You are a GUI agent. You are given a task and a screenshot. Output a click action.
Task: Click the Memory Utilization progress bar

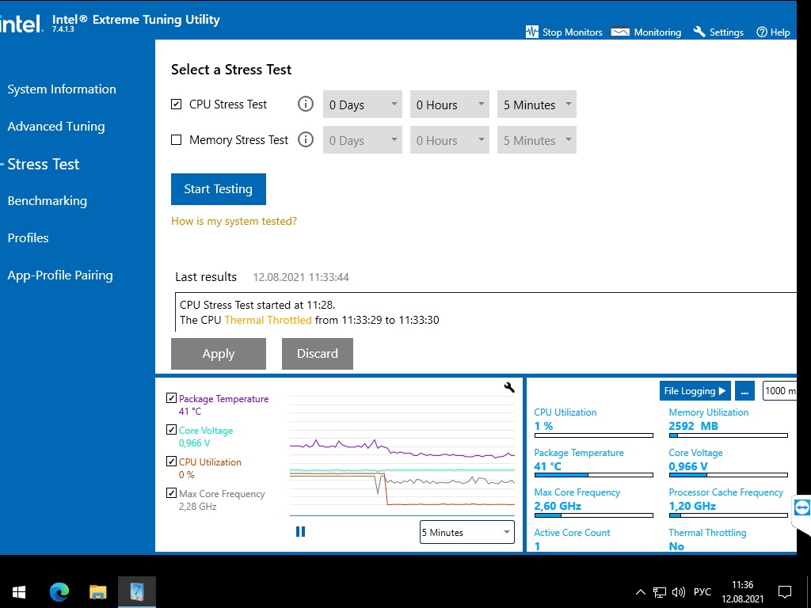(x=729, y=435)
